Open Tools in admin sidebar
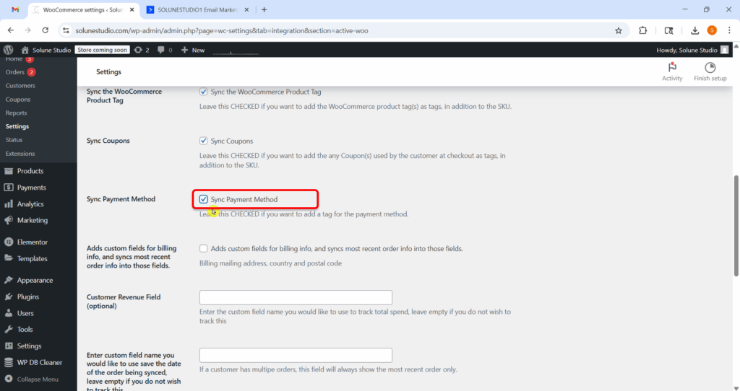The image size is (740, 391). tap(25, 329)
